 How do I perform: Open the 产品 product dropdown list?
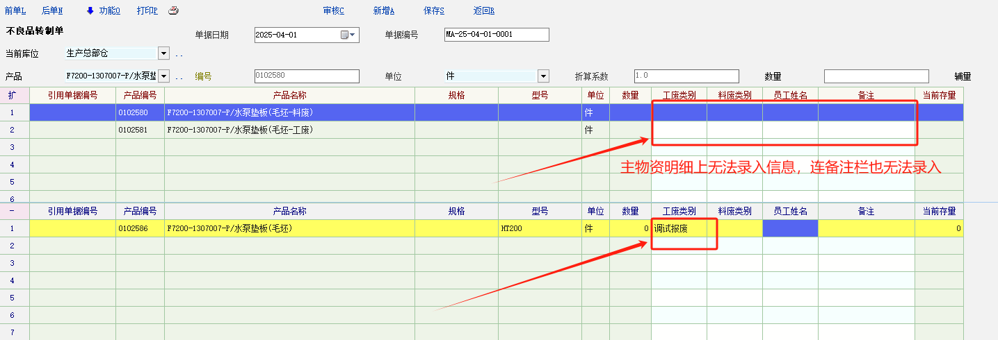(163, 76)
